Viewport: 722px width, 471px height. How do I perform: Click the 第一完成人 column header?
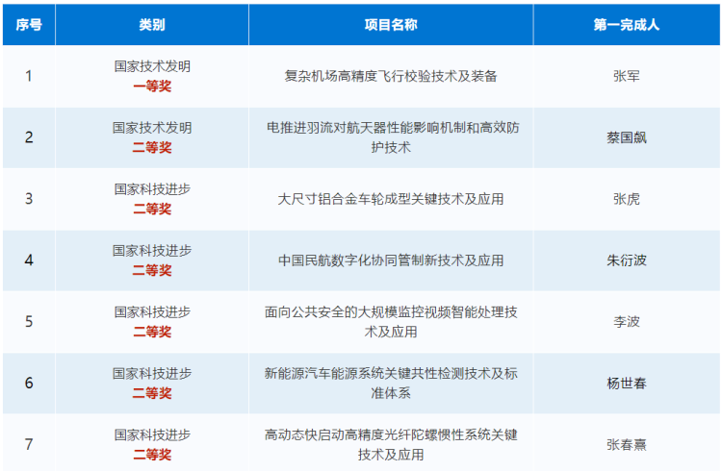[x=627, y=25]
